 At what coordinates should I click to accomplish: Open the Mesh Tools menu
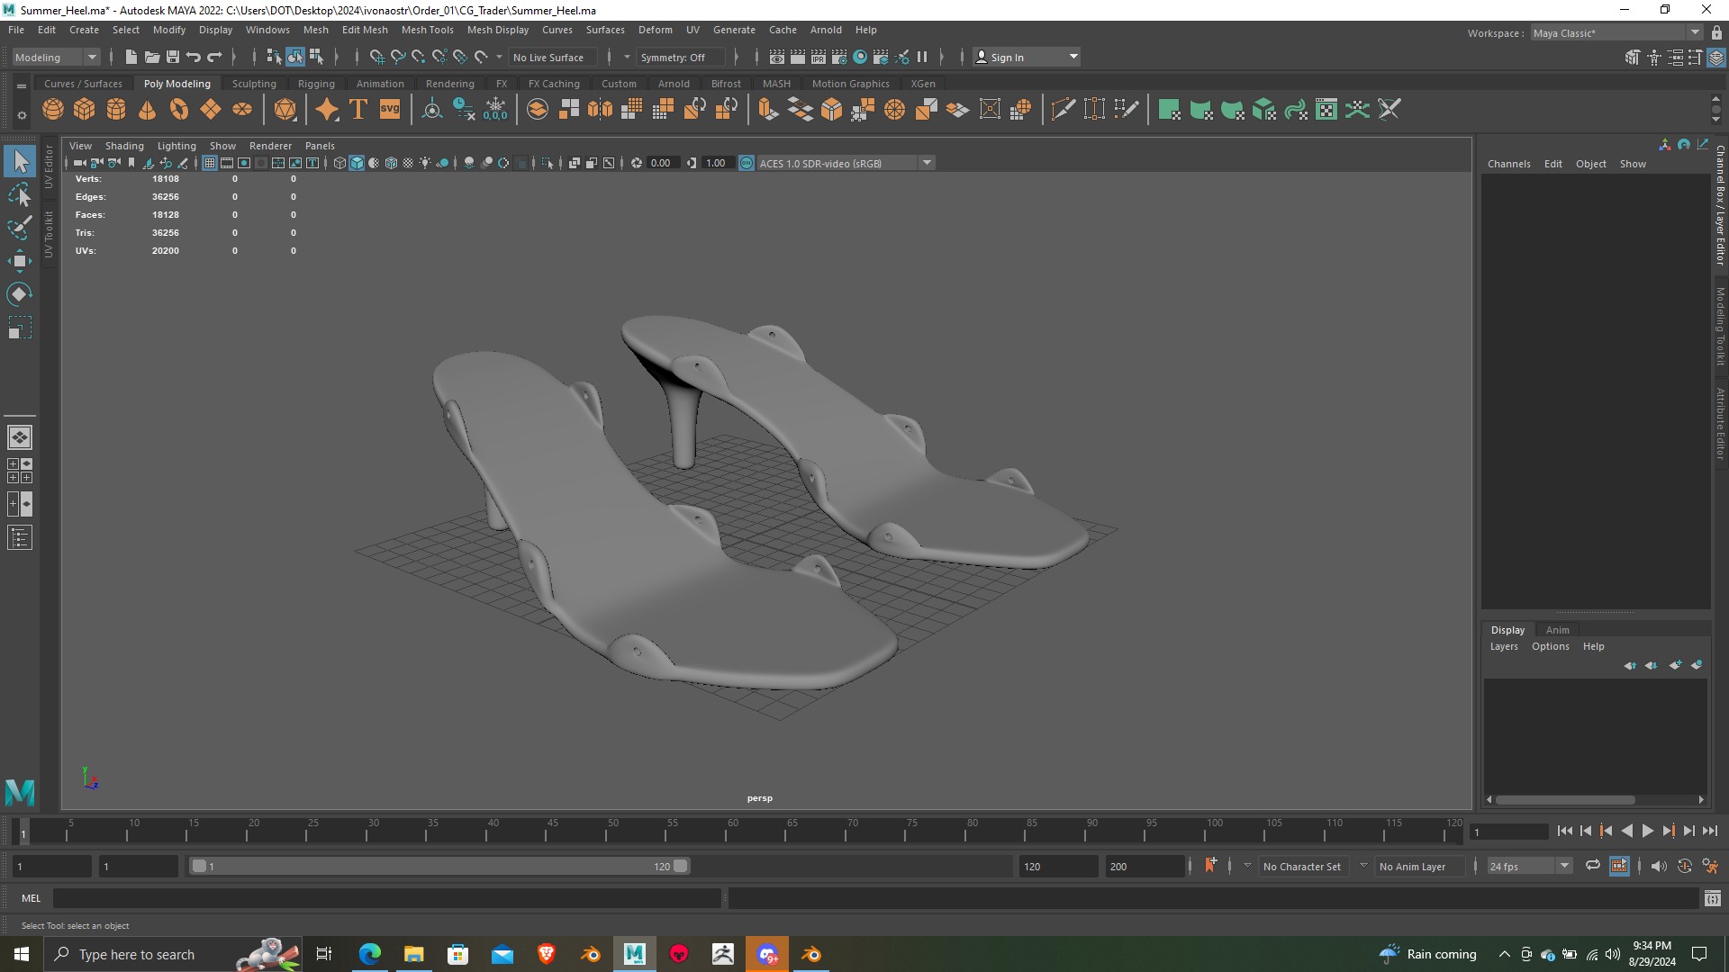tap(427, 30)
